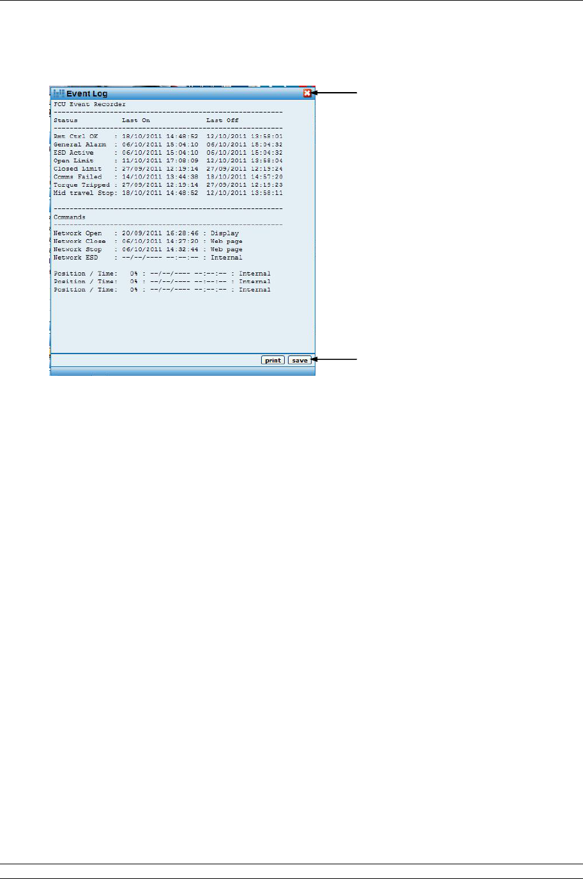The height and width of the screenshot is (879, 583).
Task: Click the "Last Off" column header
Action: click(222, 120)
